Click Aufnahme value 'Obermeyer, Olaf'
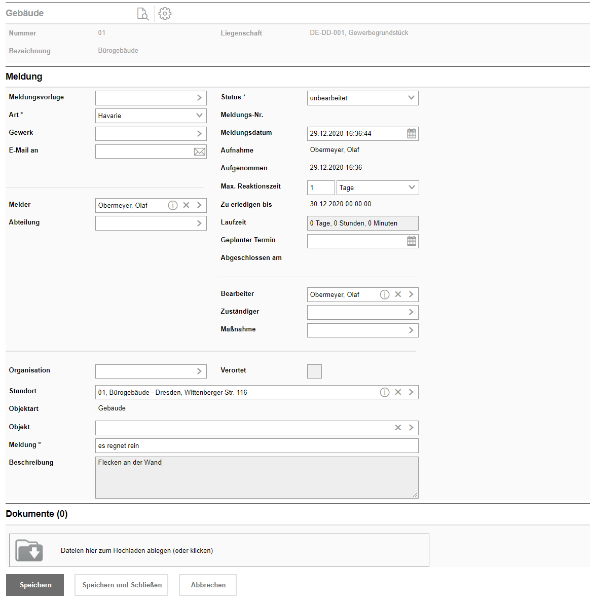Image resolution: width=590 pixels, height=603 pixels. (x=335, y=149)
